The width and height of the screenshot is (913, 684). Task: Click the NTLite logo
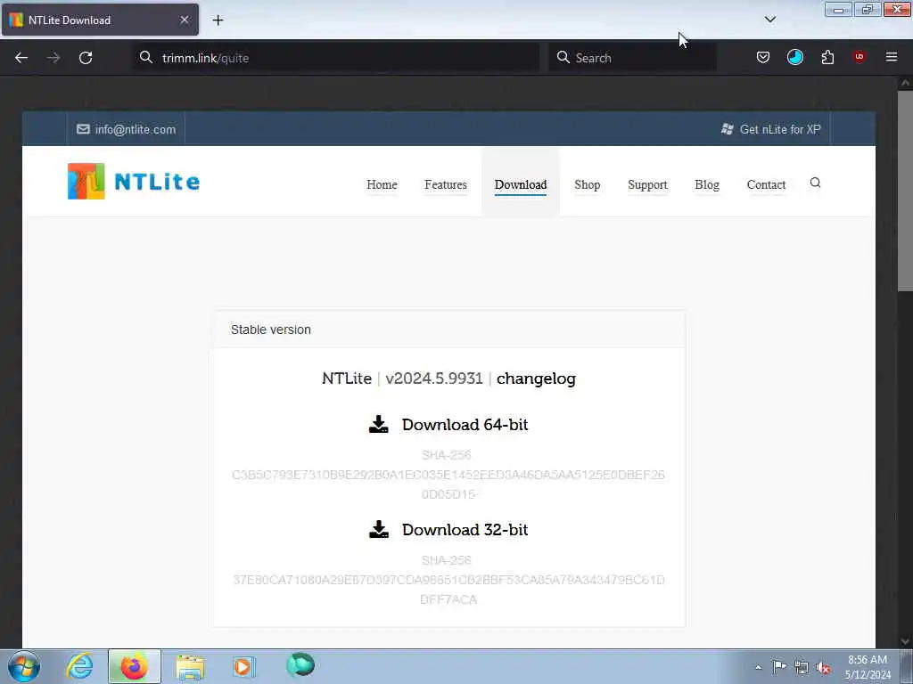(x=134, y=182)
